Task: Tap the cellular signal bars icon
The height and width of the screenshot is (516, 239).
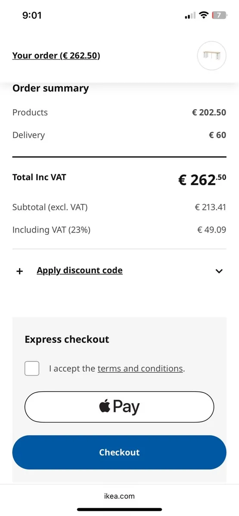Action: [x=189, y=16]
